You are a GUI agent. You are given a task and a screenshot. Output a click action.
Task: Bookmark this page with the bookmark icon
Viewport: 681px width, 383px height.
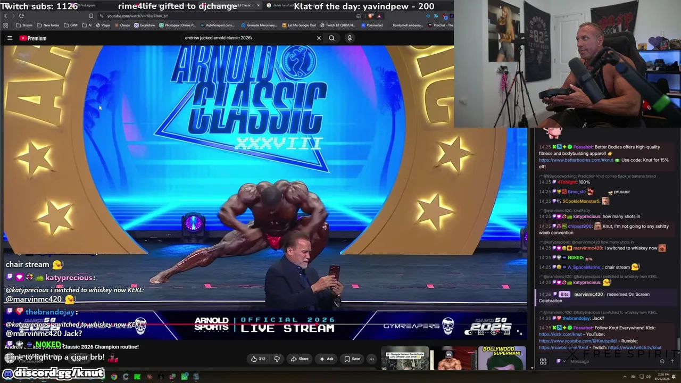point(91,16)
